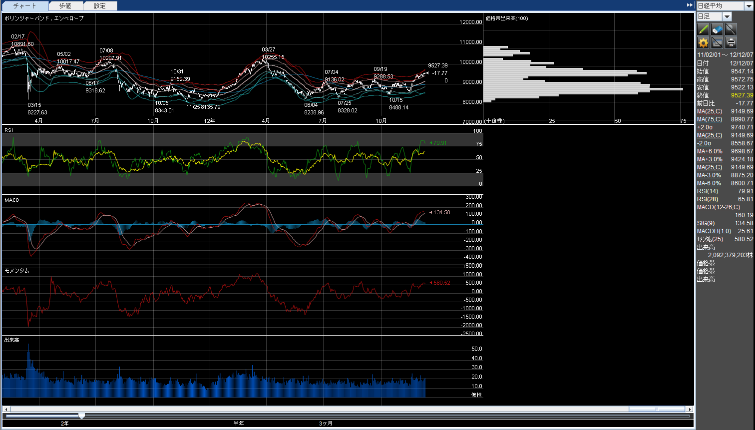Select the チャート tab
This screenshot has width=755, height=430.
(25, 6)
